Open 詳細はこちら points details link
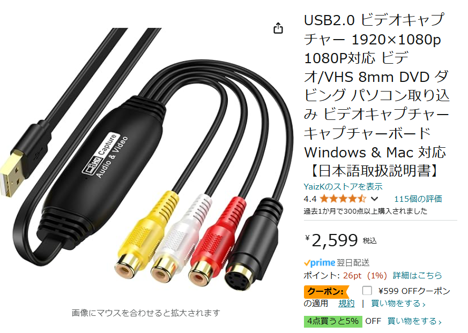Image resolution: width=468 pixels, height=333 pixels. tap(417, 275)
